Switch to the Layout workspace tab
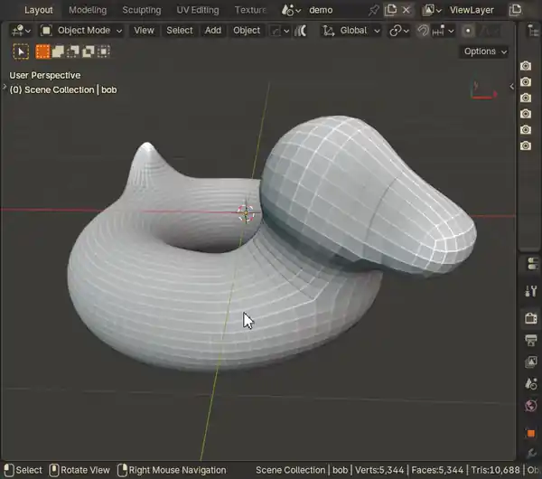 point(38,10)
